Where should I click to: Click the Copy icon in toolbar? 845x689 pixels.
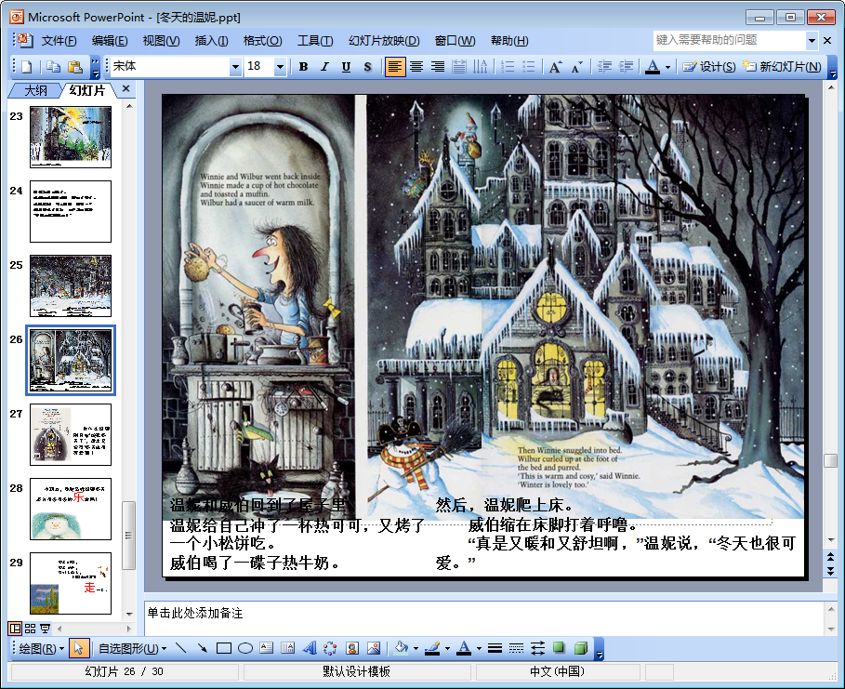tap(53, 67)
